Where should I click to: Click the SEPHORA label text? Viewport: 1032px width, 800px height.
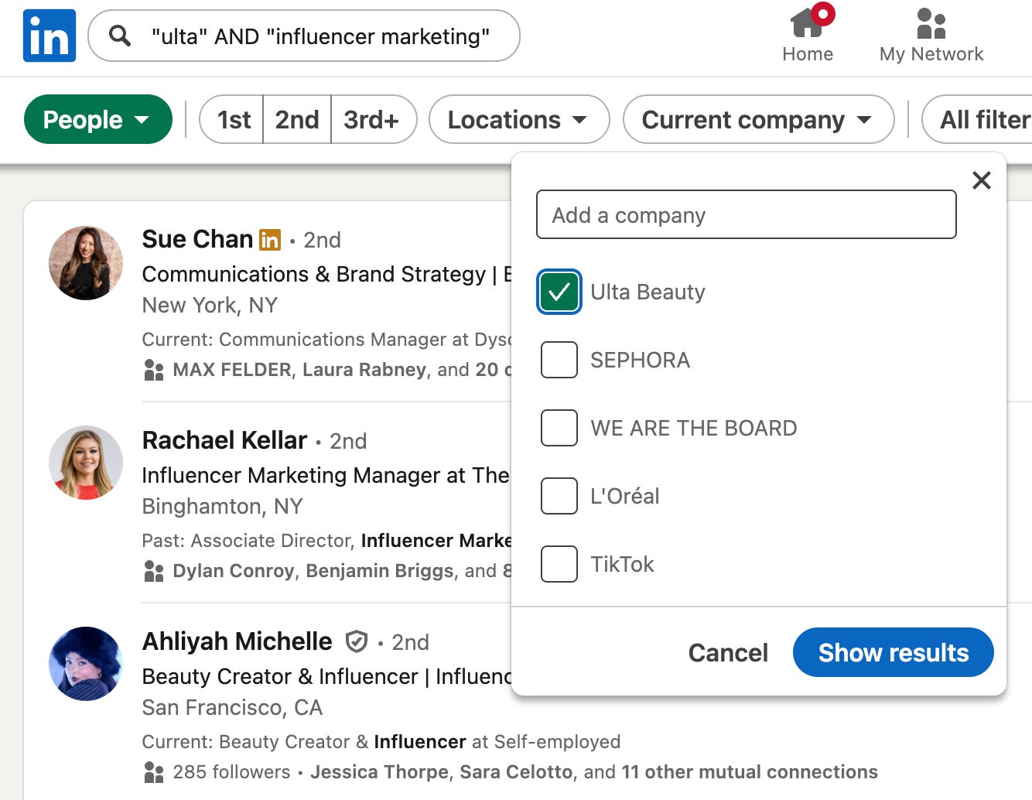click(x=640, y=360)
